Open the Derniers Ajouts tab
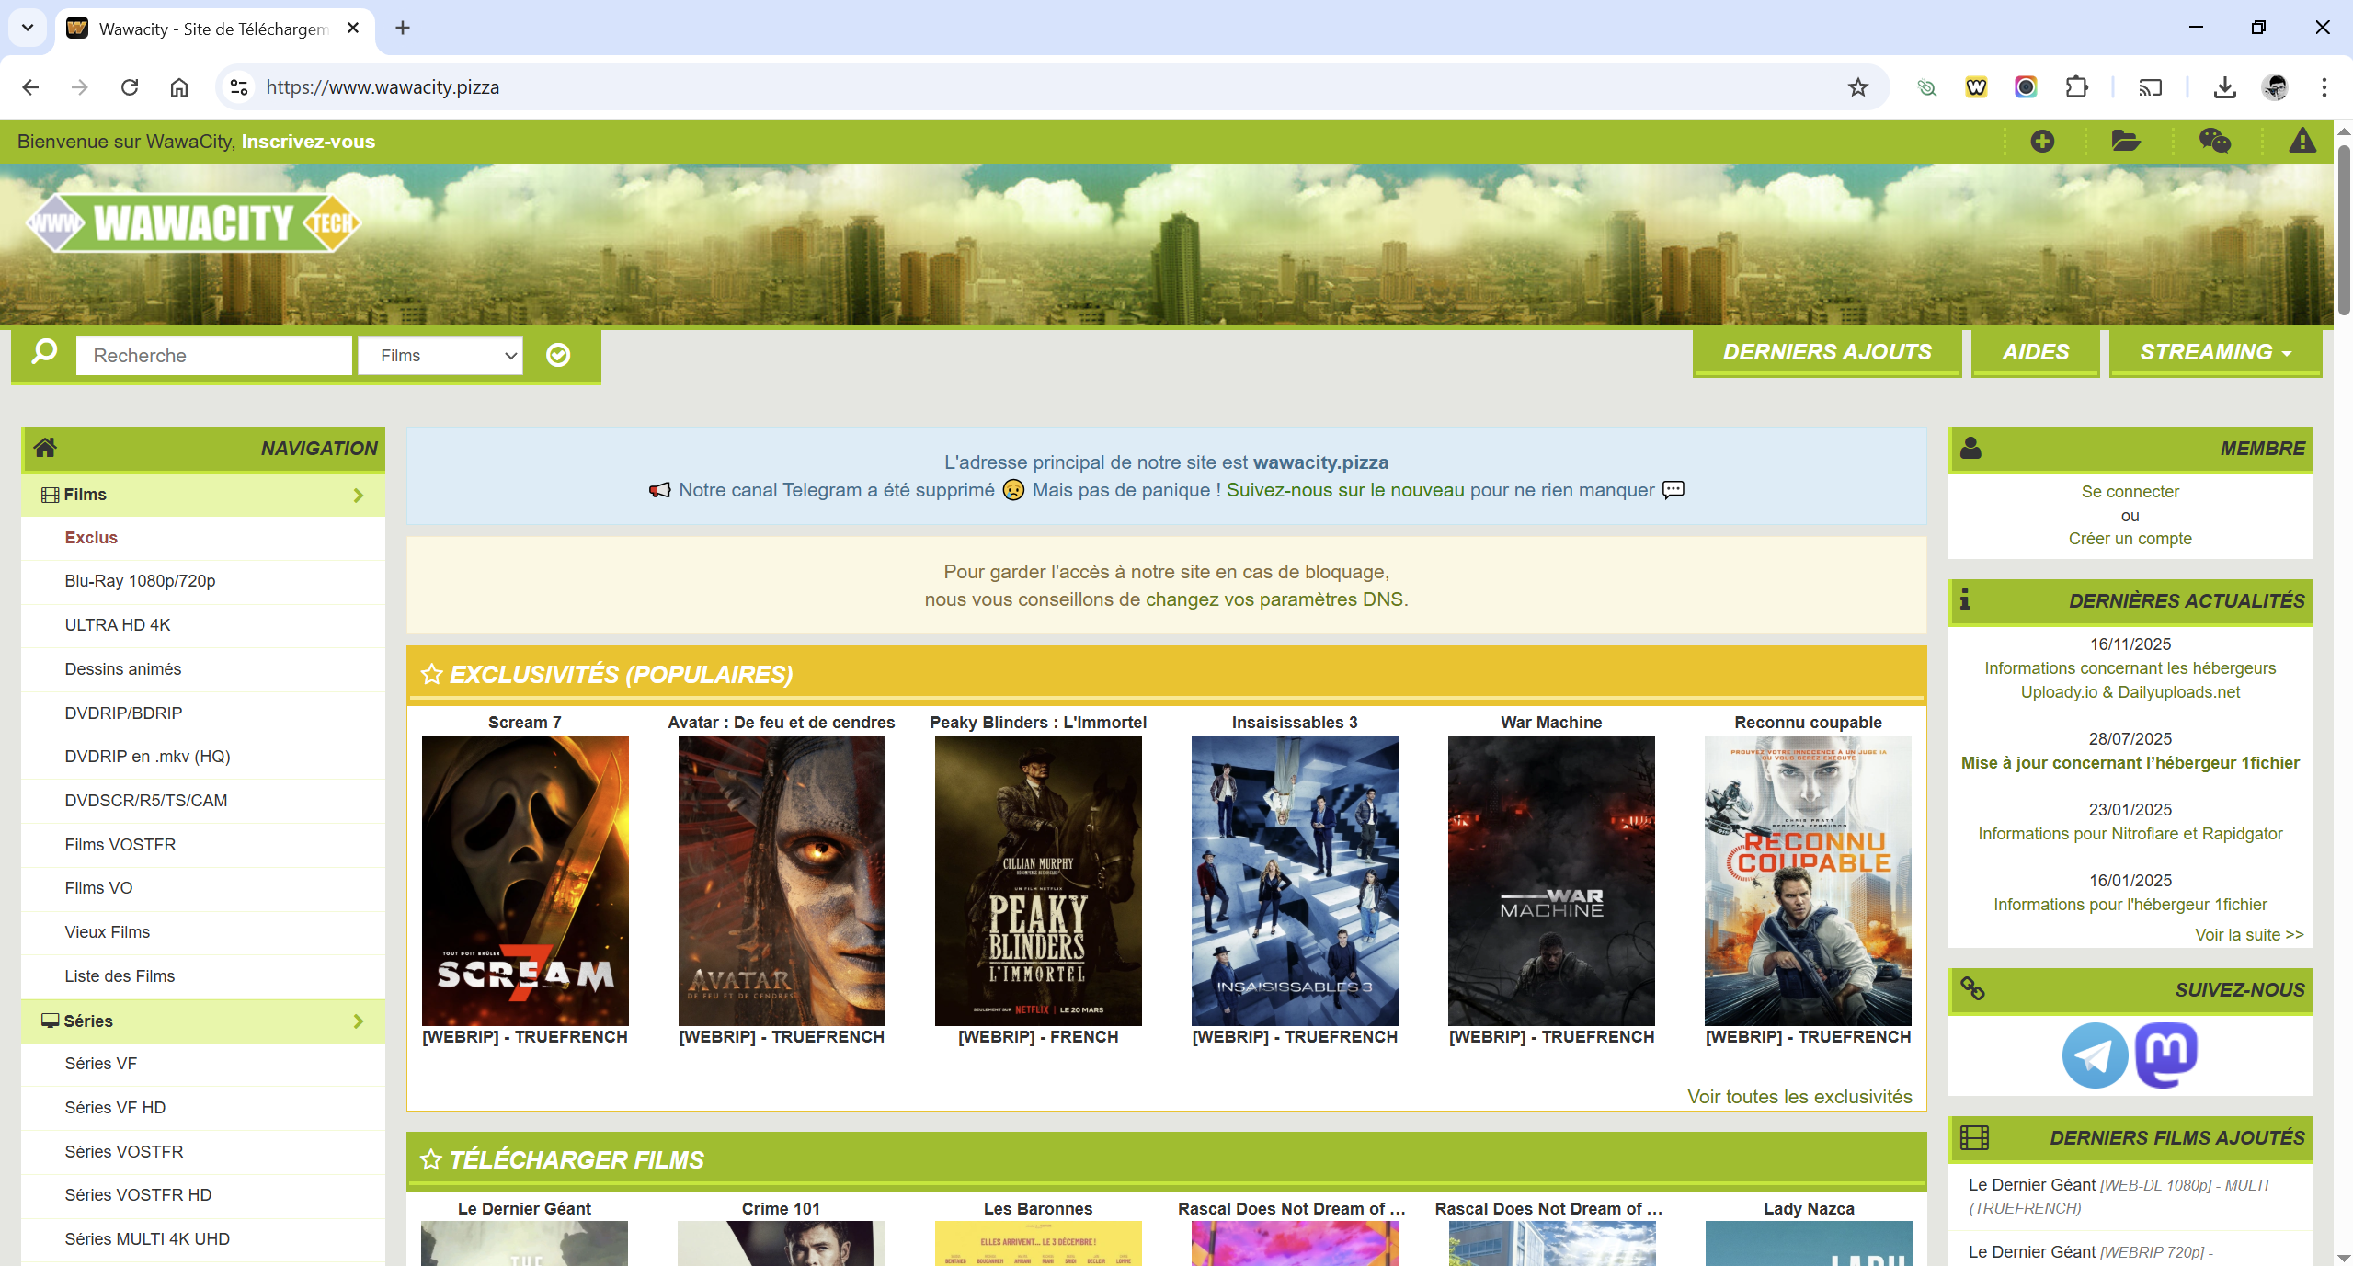Viewport: 2353px width, 1266px height. (x=1826, y=352)
